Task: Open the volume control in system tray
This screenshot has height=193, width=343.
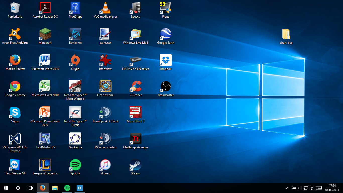Action: [x=300, y=188]
